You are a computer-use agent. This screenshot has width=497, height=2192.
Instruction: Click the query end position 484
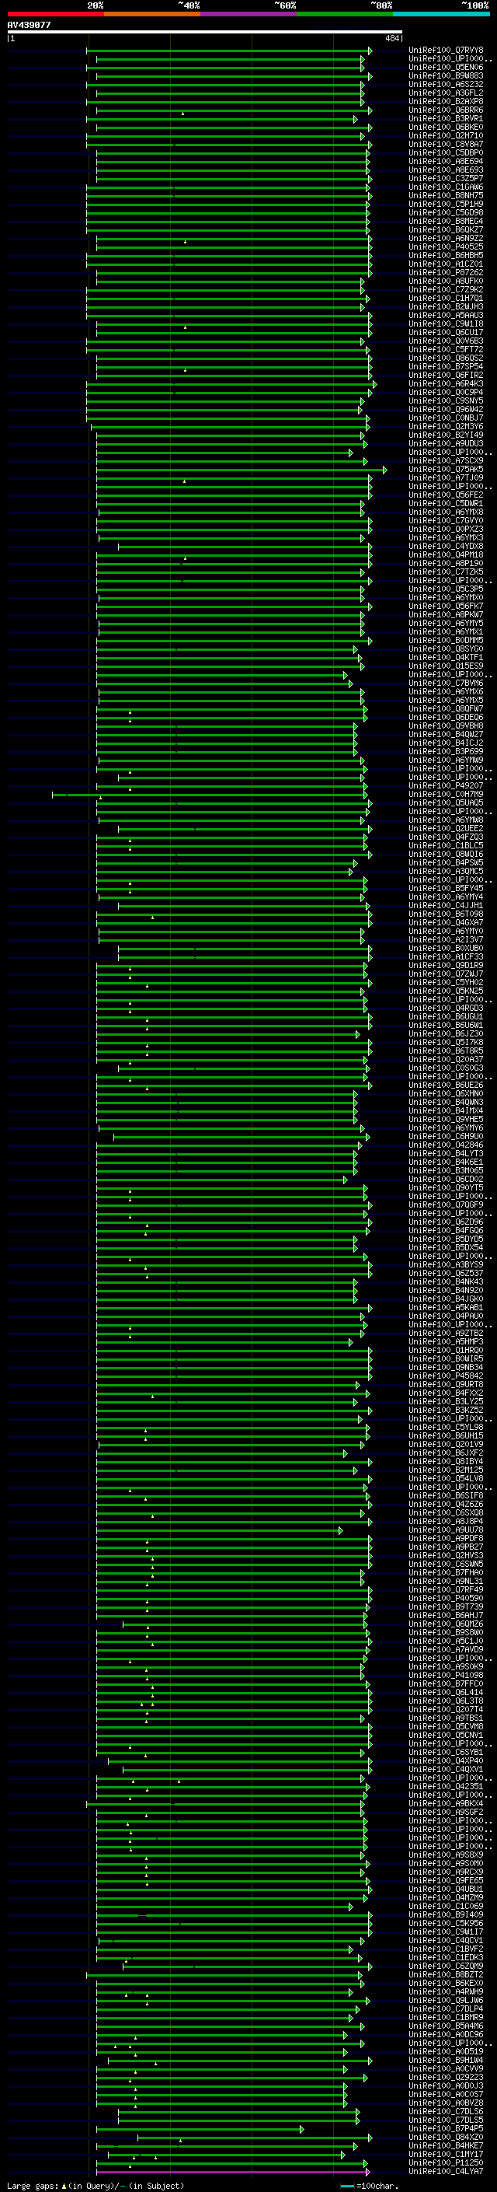(x=391, y=38)
